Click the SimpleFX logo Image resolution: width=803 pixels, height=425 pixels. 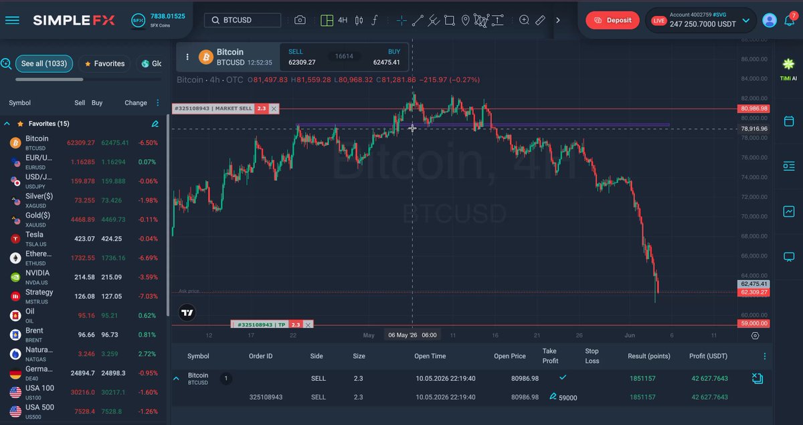point(75,20)
